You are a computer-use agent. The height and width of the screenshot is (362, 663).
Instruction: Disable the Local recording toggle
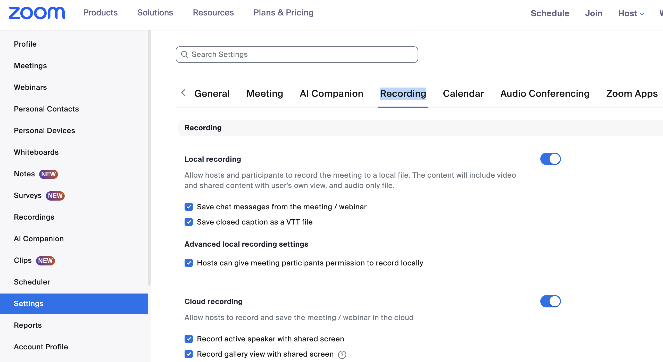[550, 159]
